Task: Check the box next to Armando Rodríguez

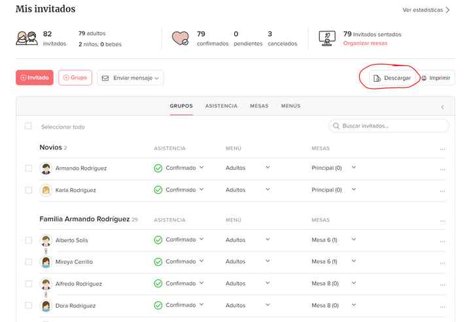Action: coord(28,169)
